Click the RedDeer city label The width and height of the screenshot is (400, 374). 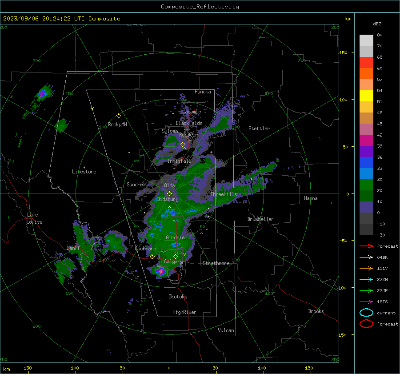pyautogui.click(x=188, y=135)
